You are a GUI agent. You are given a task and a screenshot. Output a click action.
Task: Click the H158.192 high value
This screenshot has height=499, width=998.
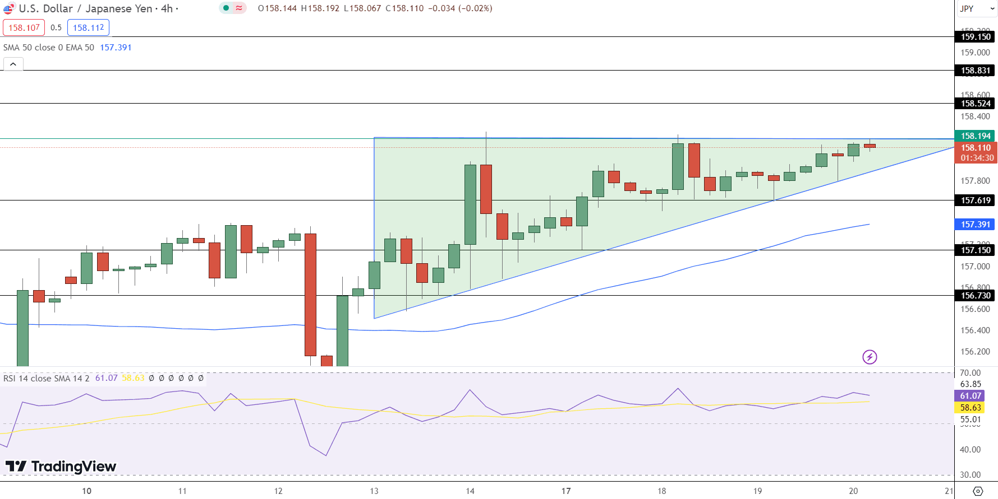click(x=320, y=8)
